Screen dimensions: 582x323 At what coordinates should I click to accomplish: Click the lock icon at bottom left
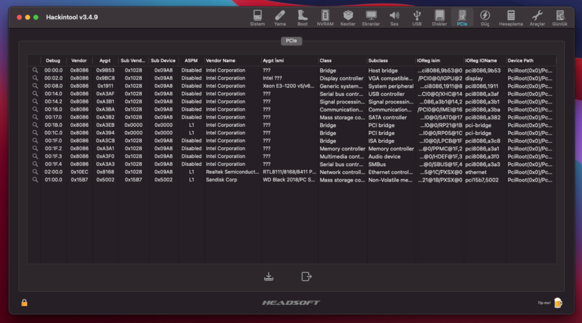tap(24, 303)
